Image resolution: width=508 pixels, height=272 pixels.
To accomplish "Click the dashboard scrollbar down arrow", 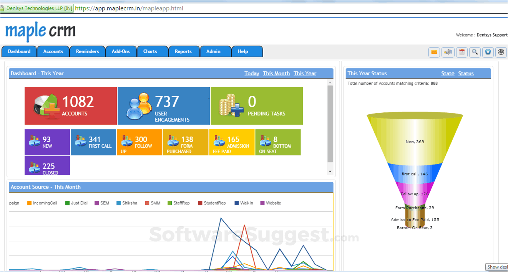I will pos(330,171).
